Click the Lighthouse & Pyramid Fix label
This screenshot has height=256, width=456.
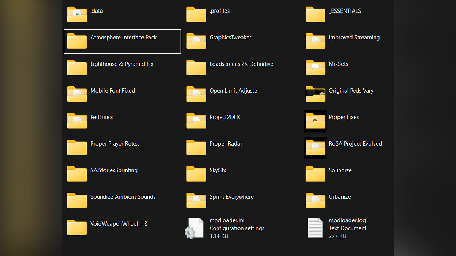coord(122,64)
